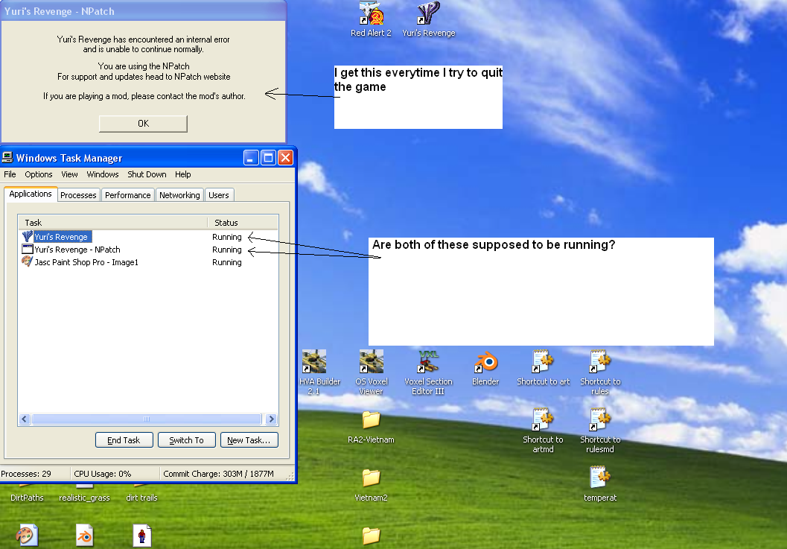Launch HVA Builder 2.1 desktop icon
Viewport: 787px width, 549px height.
(x=315, y=372)
